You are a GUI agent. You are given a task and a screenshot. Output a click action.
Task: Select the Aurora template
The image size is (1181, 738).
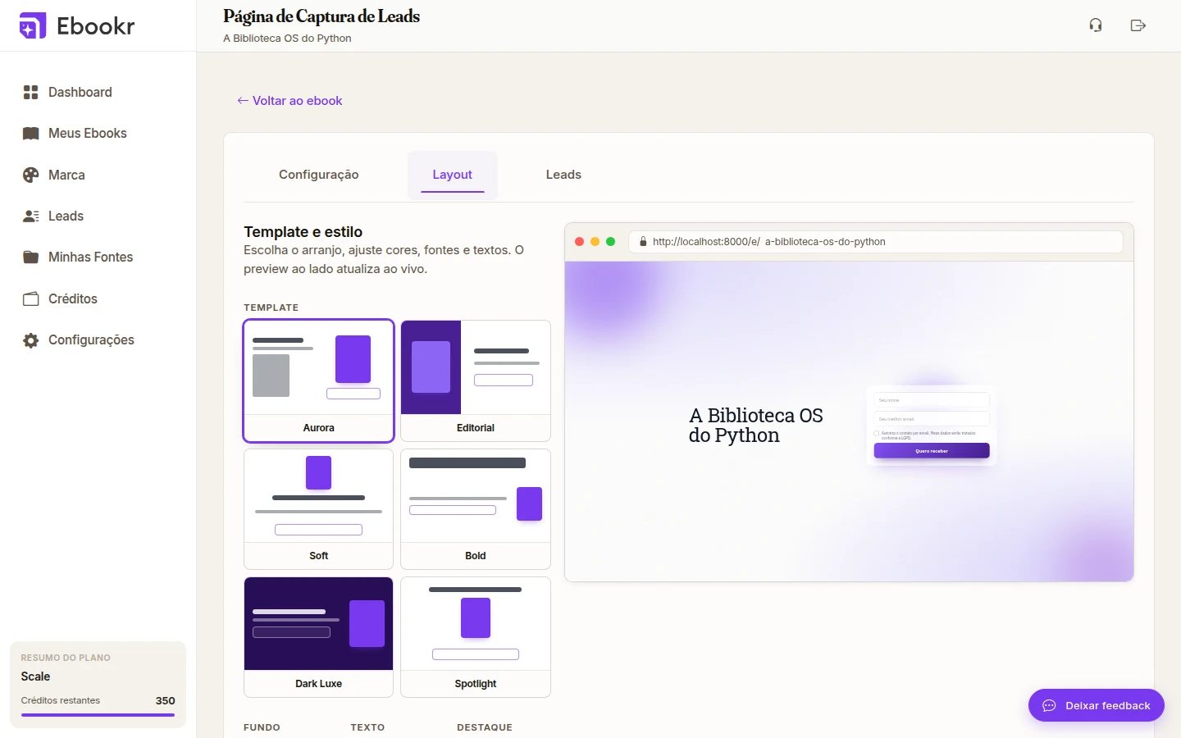319,380
